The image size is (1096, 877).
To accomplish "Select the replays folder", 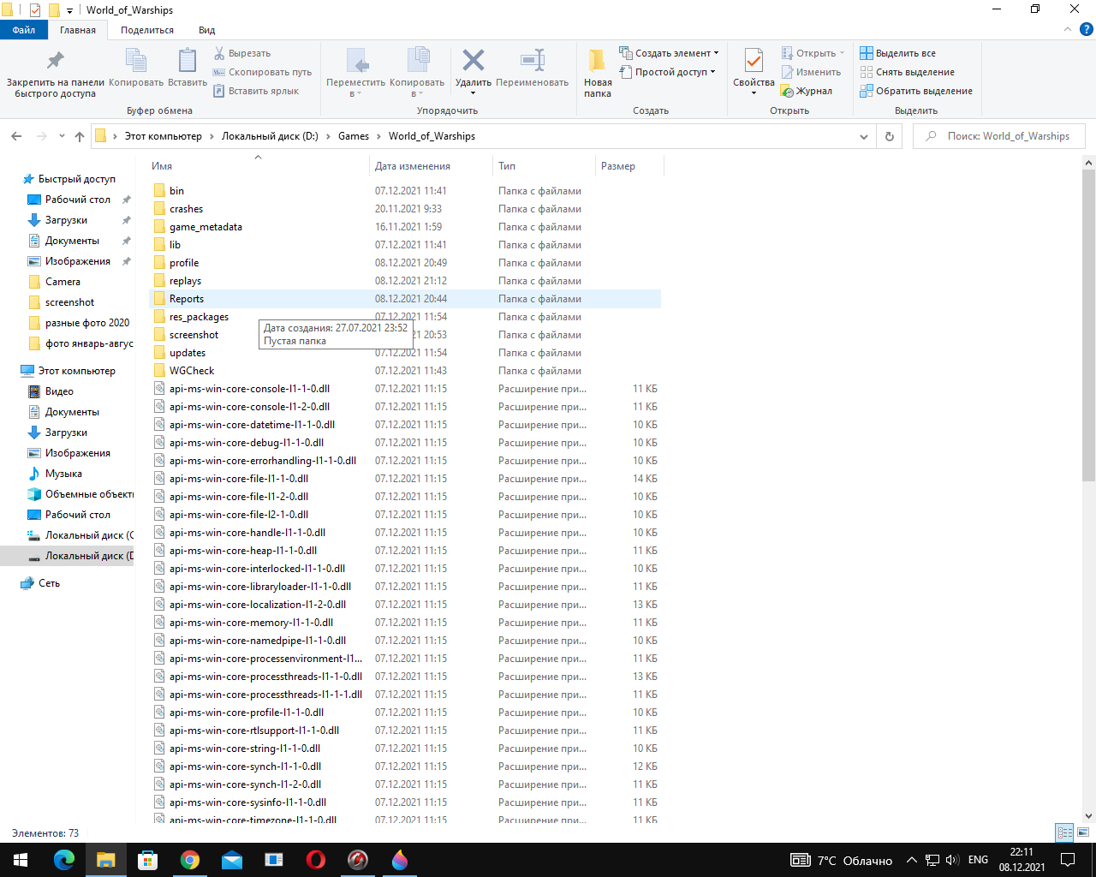I will [405, 281].
